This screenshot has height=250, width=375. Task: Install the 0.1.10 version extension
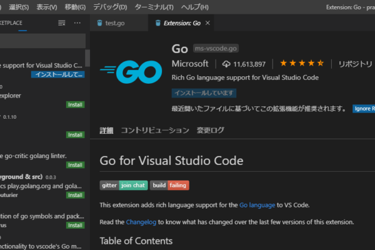coord(76,135)
